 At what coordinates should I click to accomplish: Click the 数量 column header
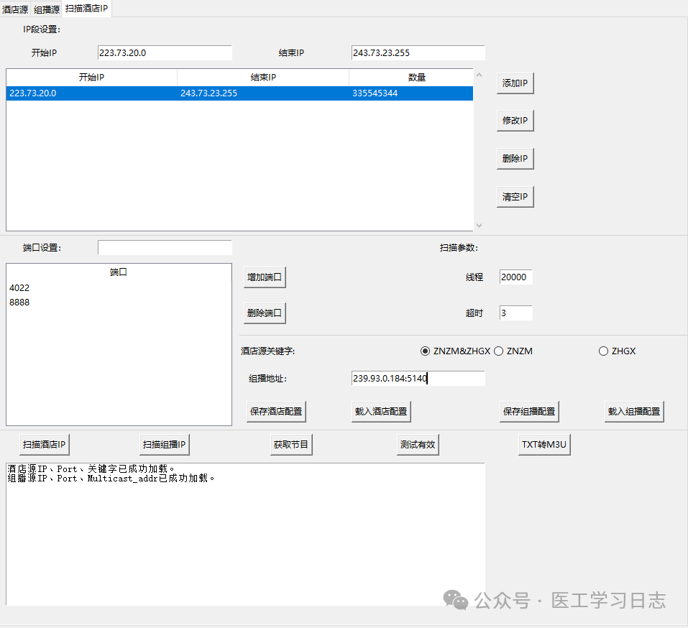(x=411, y=77)
